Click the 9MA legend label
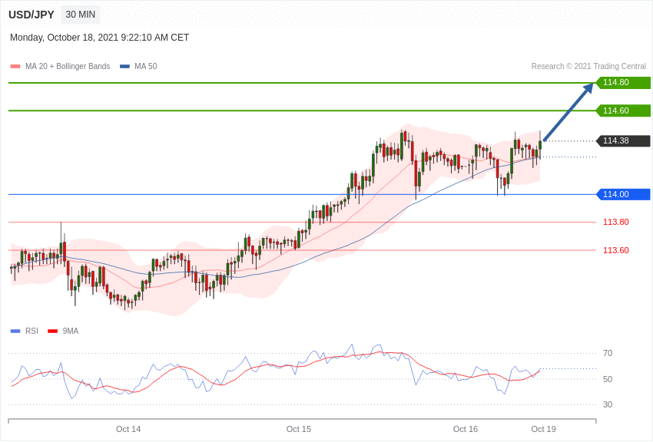This screenshot has width=653, height=442. 71,331
